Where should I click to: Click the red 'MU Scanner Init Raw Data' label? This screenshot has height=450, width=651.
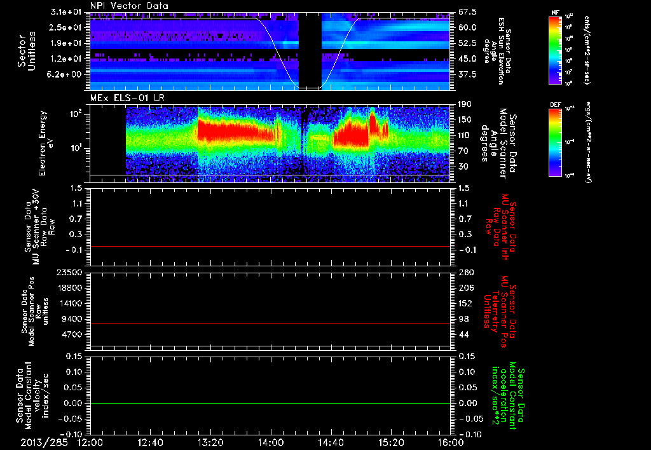[500, 227]
